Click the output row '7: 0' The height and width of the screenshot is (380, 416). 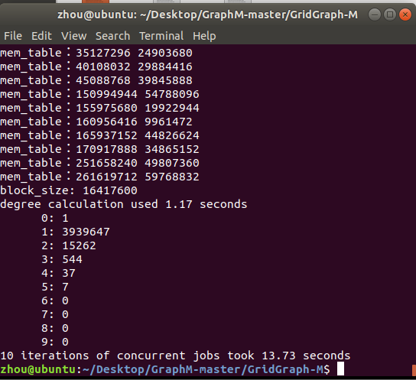click(x=55, y=315)
